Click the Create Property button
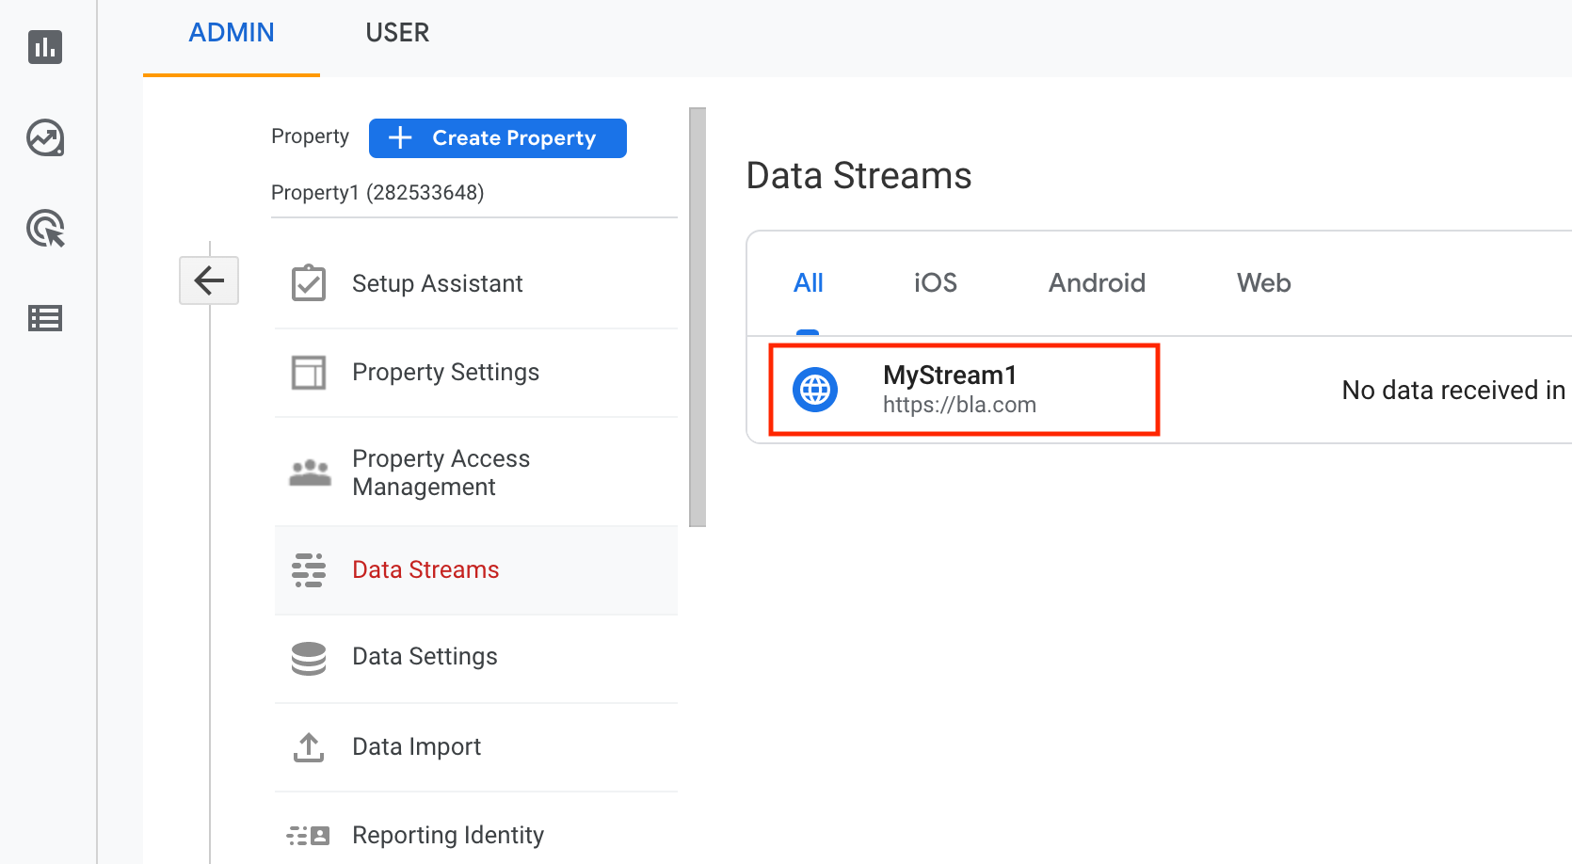This screenshot has height=864, width=1572. [x=498, y=138]
